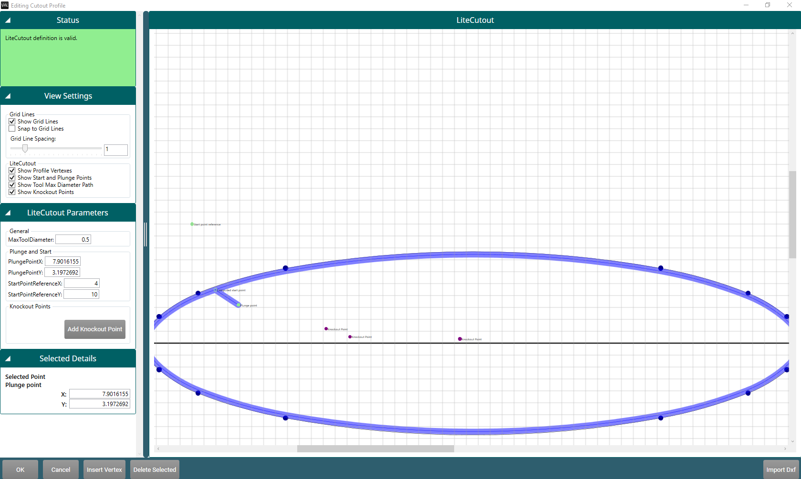Click the PlungePointX input field

pos(63,262)
